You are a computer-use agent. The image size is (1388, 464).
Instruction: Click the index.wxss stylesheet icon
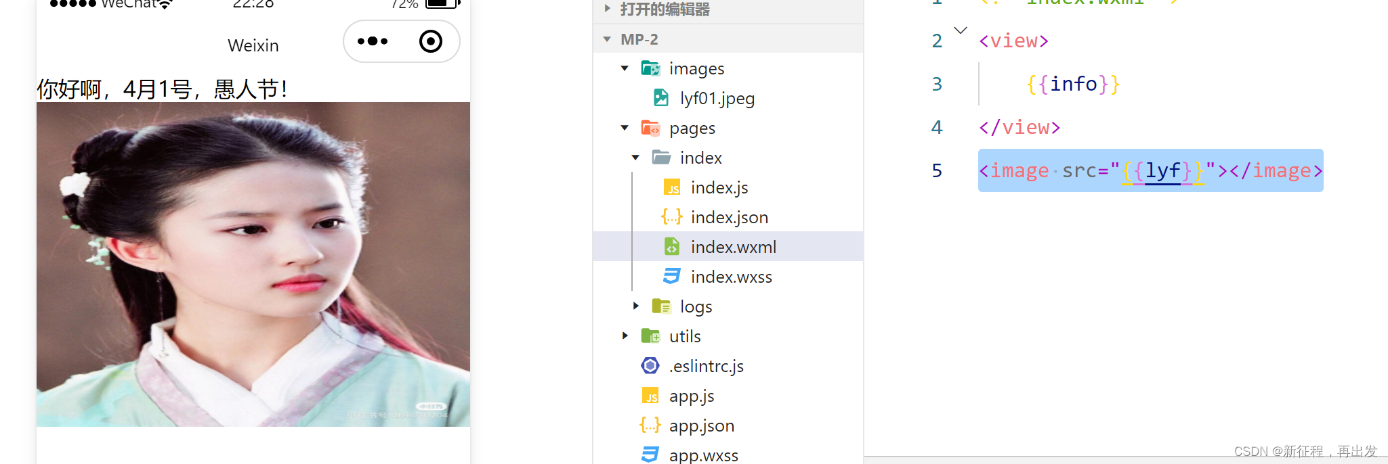[672, 277]
